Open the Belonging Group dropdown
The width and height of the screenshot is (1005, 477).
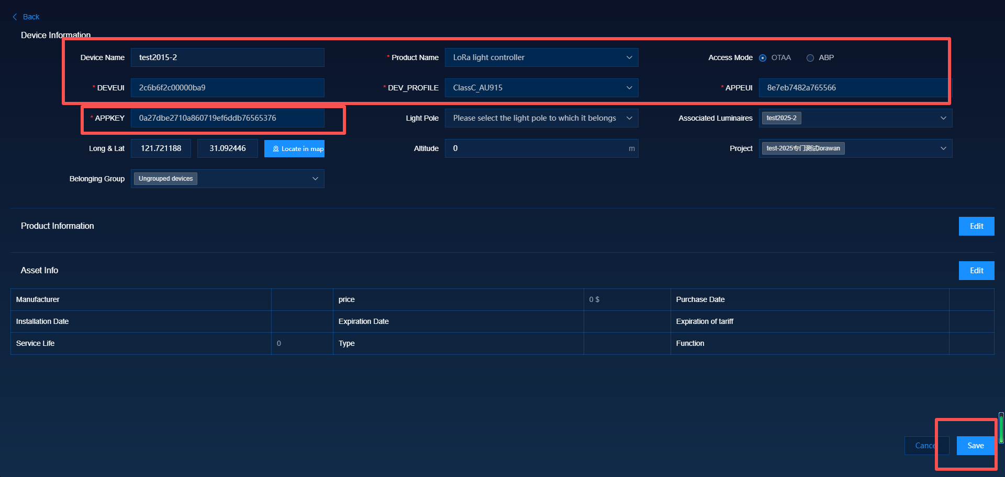coord(315,179)
